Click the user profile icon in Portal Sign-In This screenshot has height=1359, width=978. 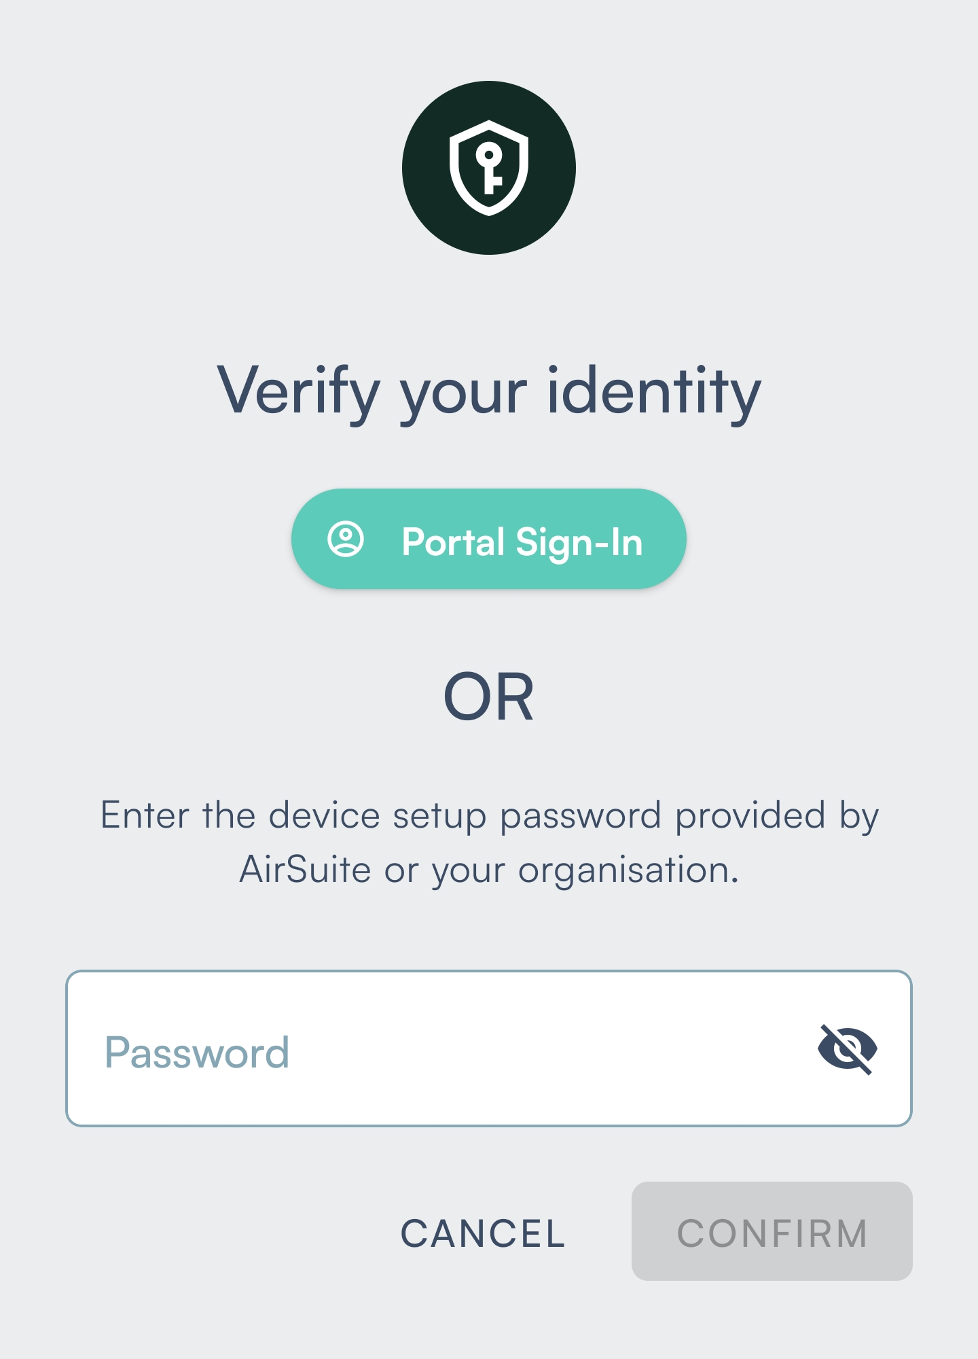[346, 540]
